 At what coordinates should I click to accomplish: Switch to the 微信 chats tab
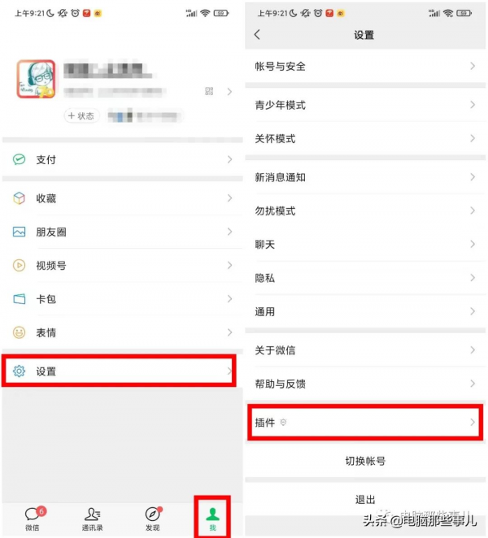tap(34, 518)
